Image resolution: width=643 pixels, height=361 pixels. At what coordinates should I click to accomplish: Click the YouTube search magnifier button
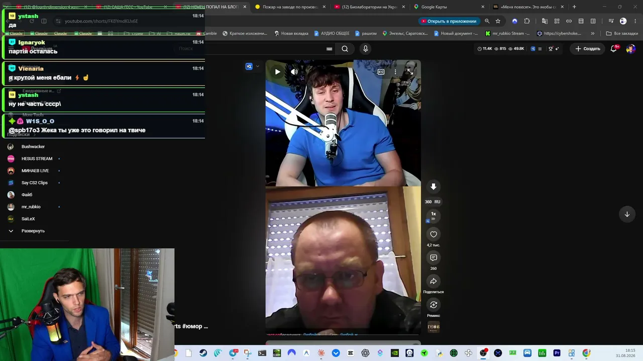point(345,49)
